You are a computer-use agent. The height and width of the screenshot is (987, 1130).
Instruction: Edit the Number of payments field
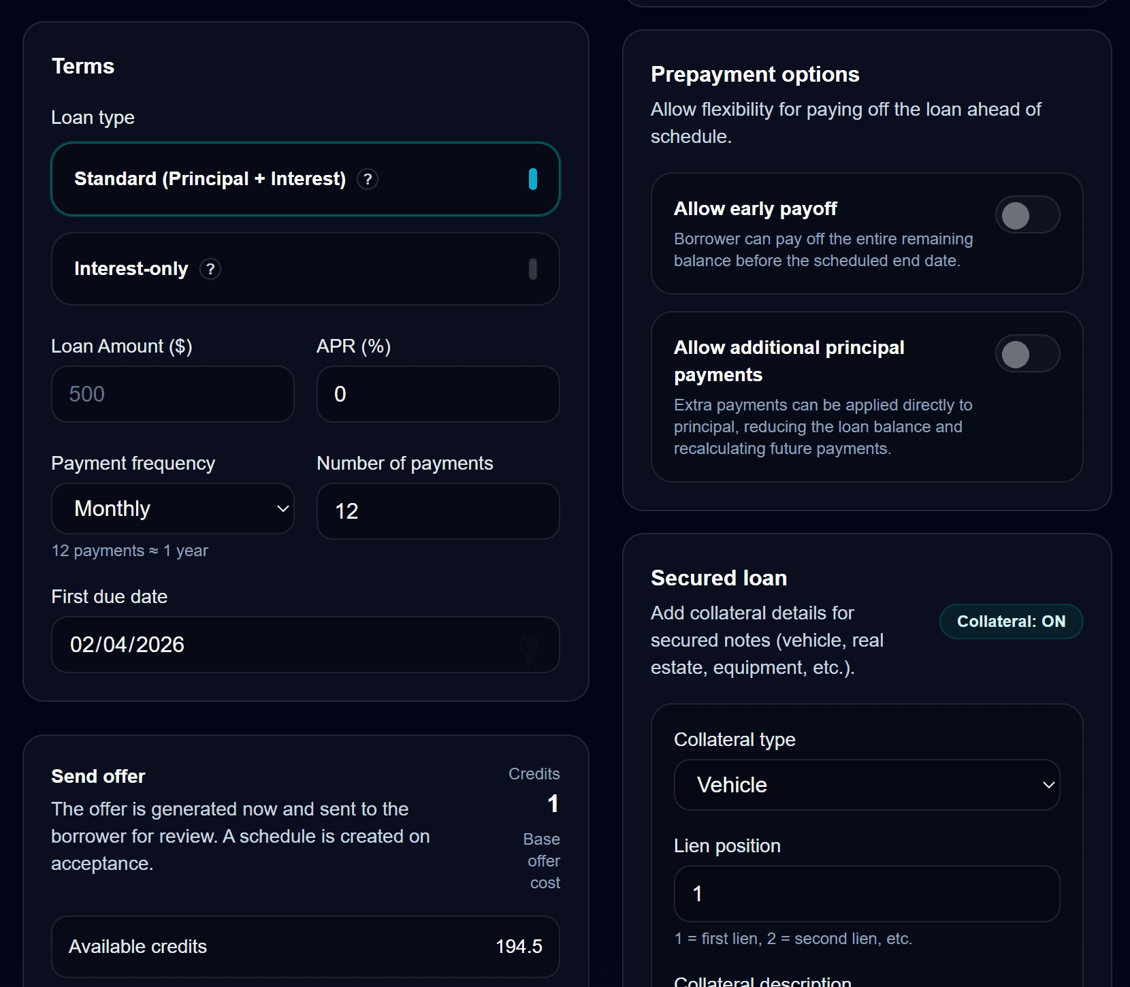[438, 511]
